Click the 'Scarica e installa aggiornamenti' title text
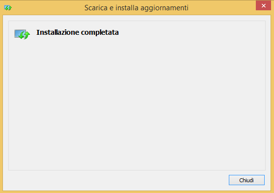 pyautogui.click(x=137, y=8)
